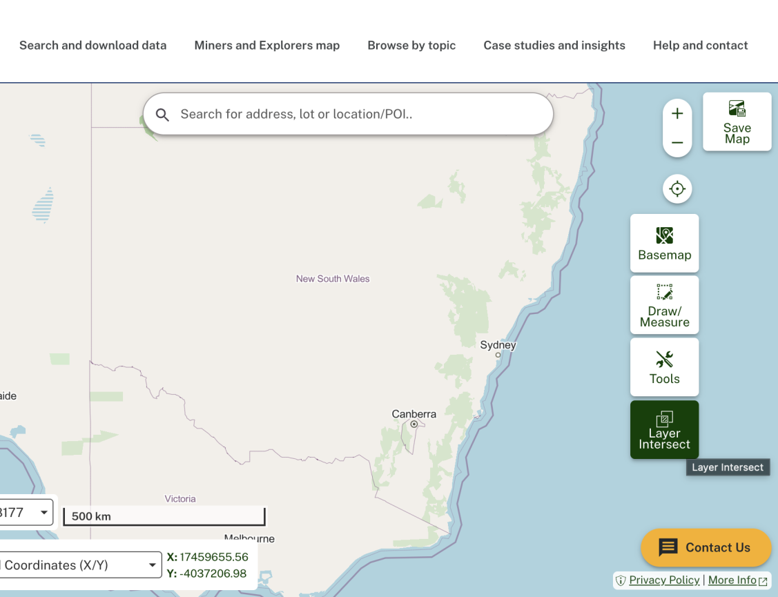Click the 500 km scale bar
The width and height of the screenshot is (778, 597).
point(164,516)
